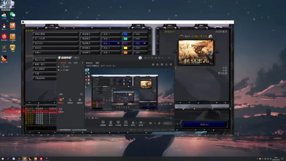
Task: Open highlighted team dropdown in third player row
Action: point(111,43)
